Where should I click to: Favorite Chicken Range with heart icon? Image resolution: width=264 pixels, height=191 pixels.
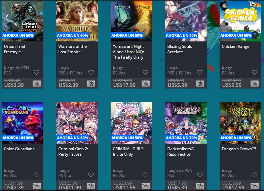pyautogui.click(x=254, y=72)
